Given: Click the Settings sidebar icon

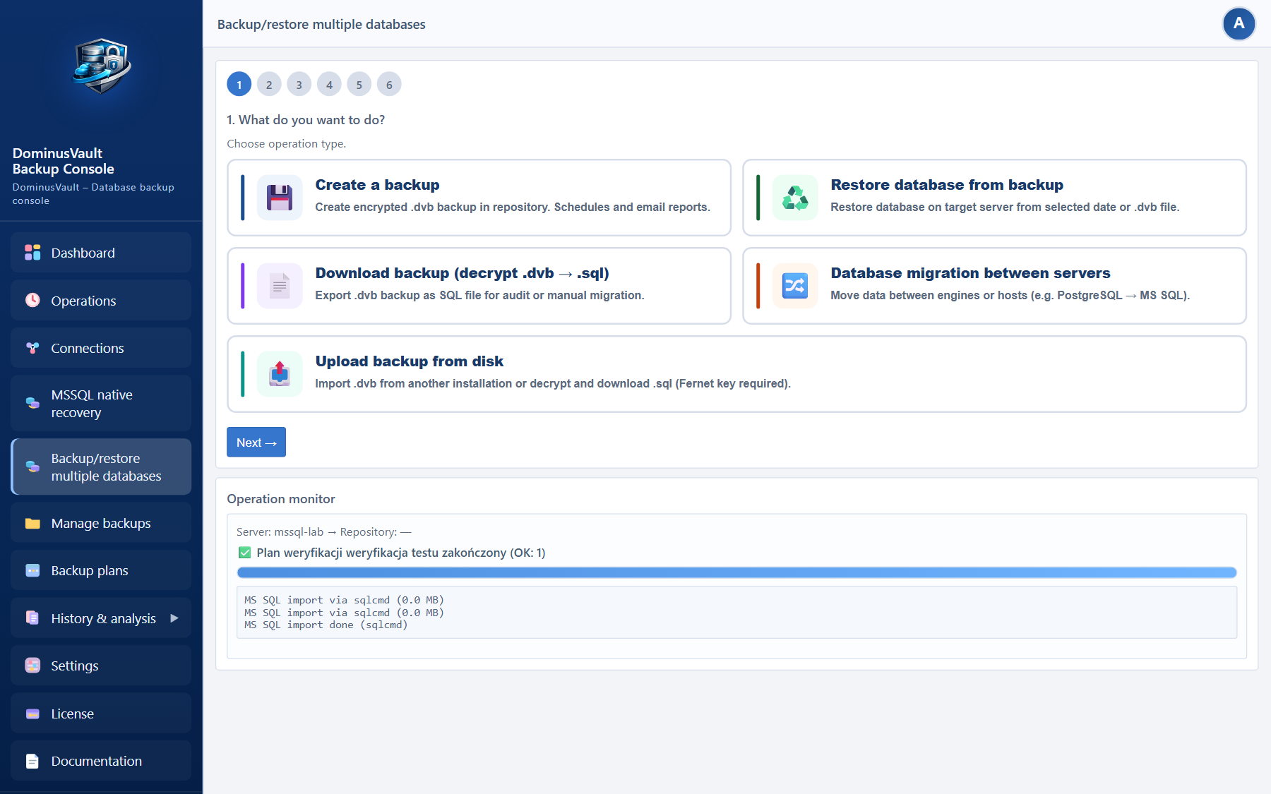Looking at the screenshot, I should coord(32,666).
